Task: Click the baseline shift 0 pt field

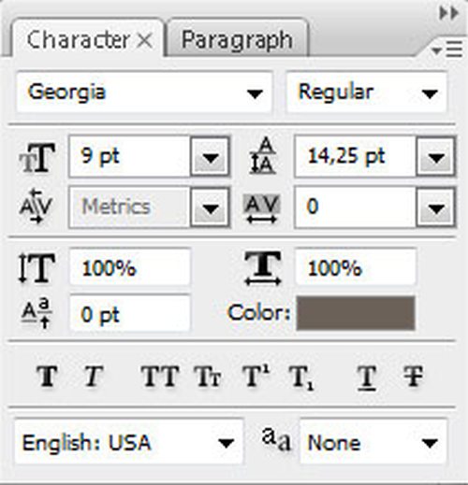Action: click(x=130, y=314)
